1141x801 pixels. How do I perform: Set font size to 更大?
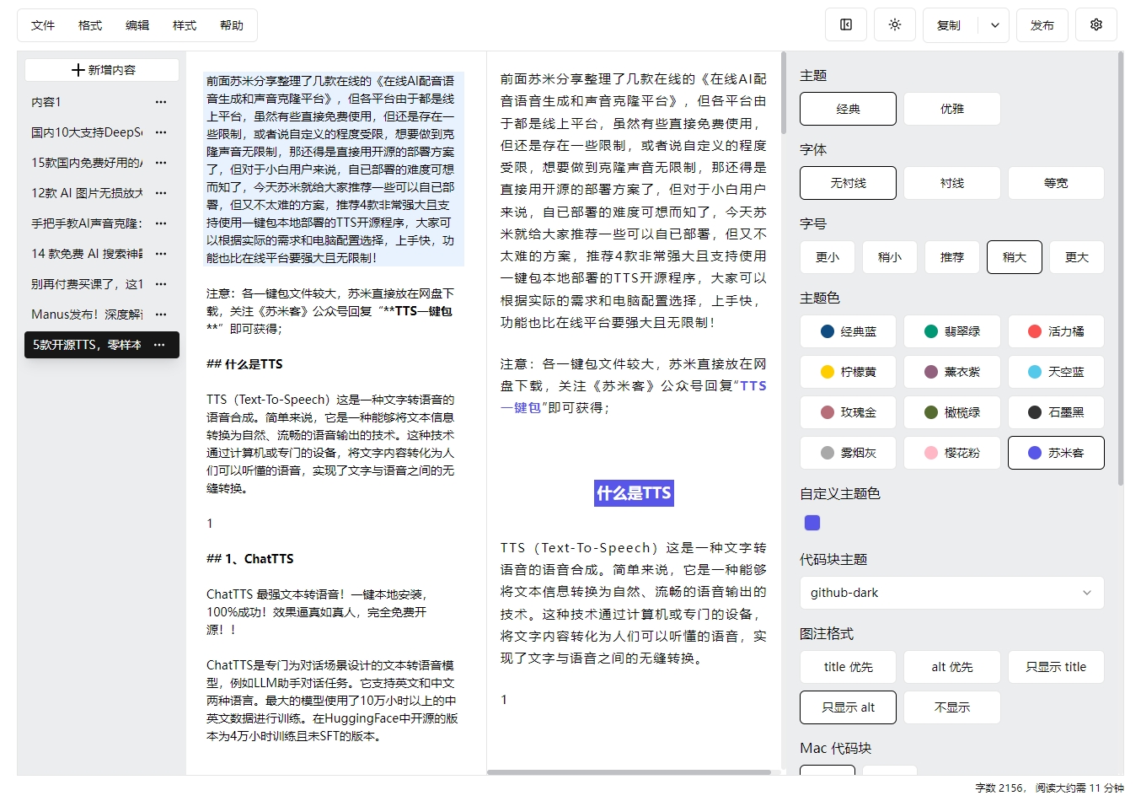(1077, 257)
